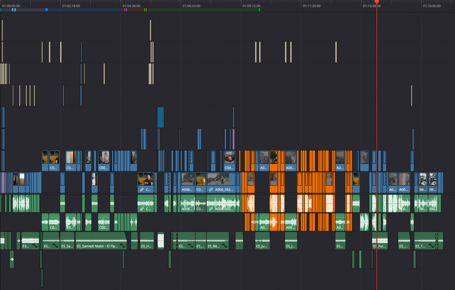The height and width of the screenshot is (290, 455).
Task: Select the red car thumbnail clip C00
Action: point(230,161)
